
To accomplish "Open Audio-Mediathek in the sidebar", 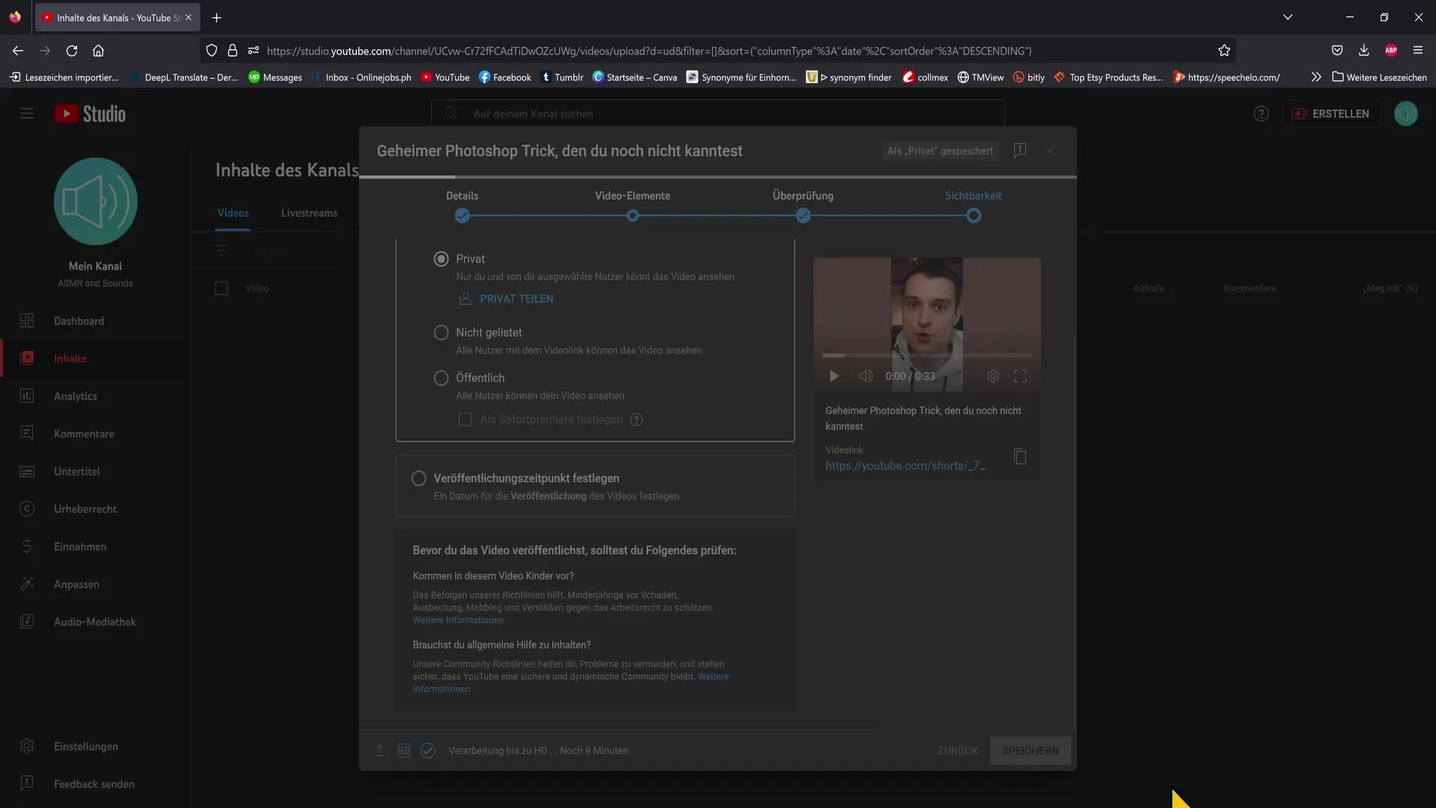I will coord(95,622).
